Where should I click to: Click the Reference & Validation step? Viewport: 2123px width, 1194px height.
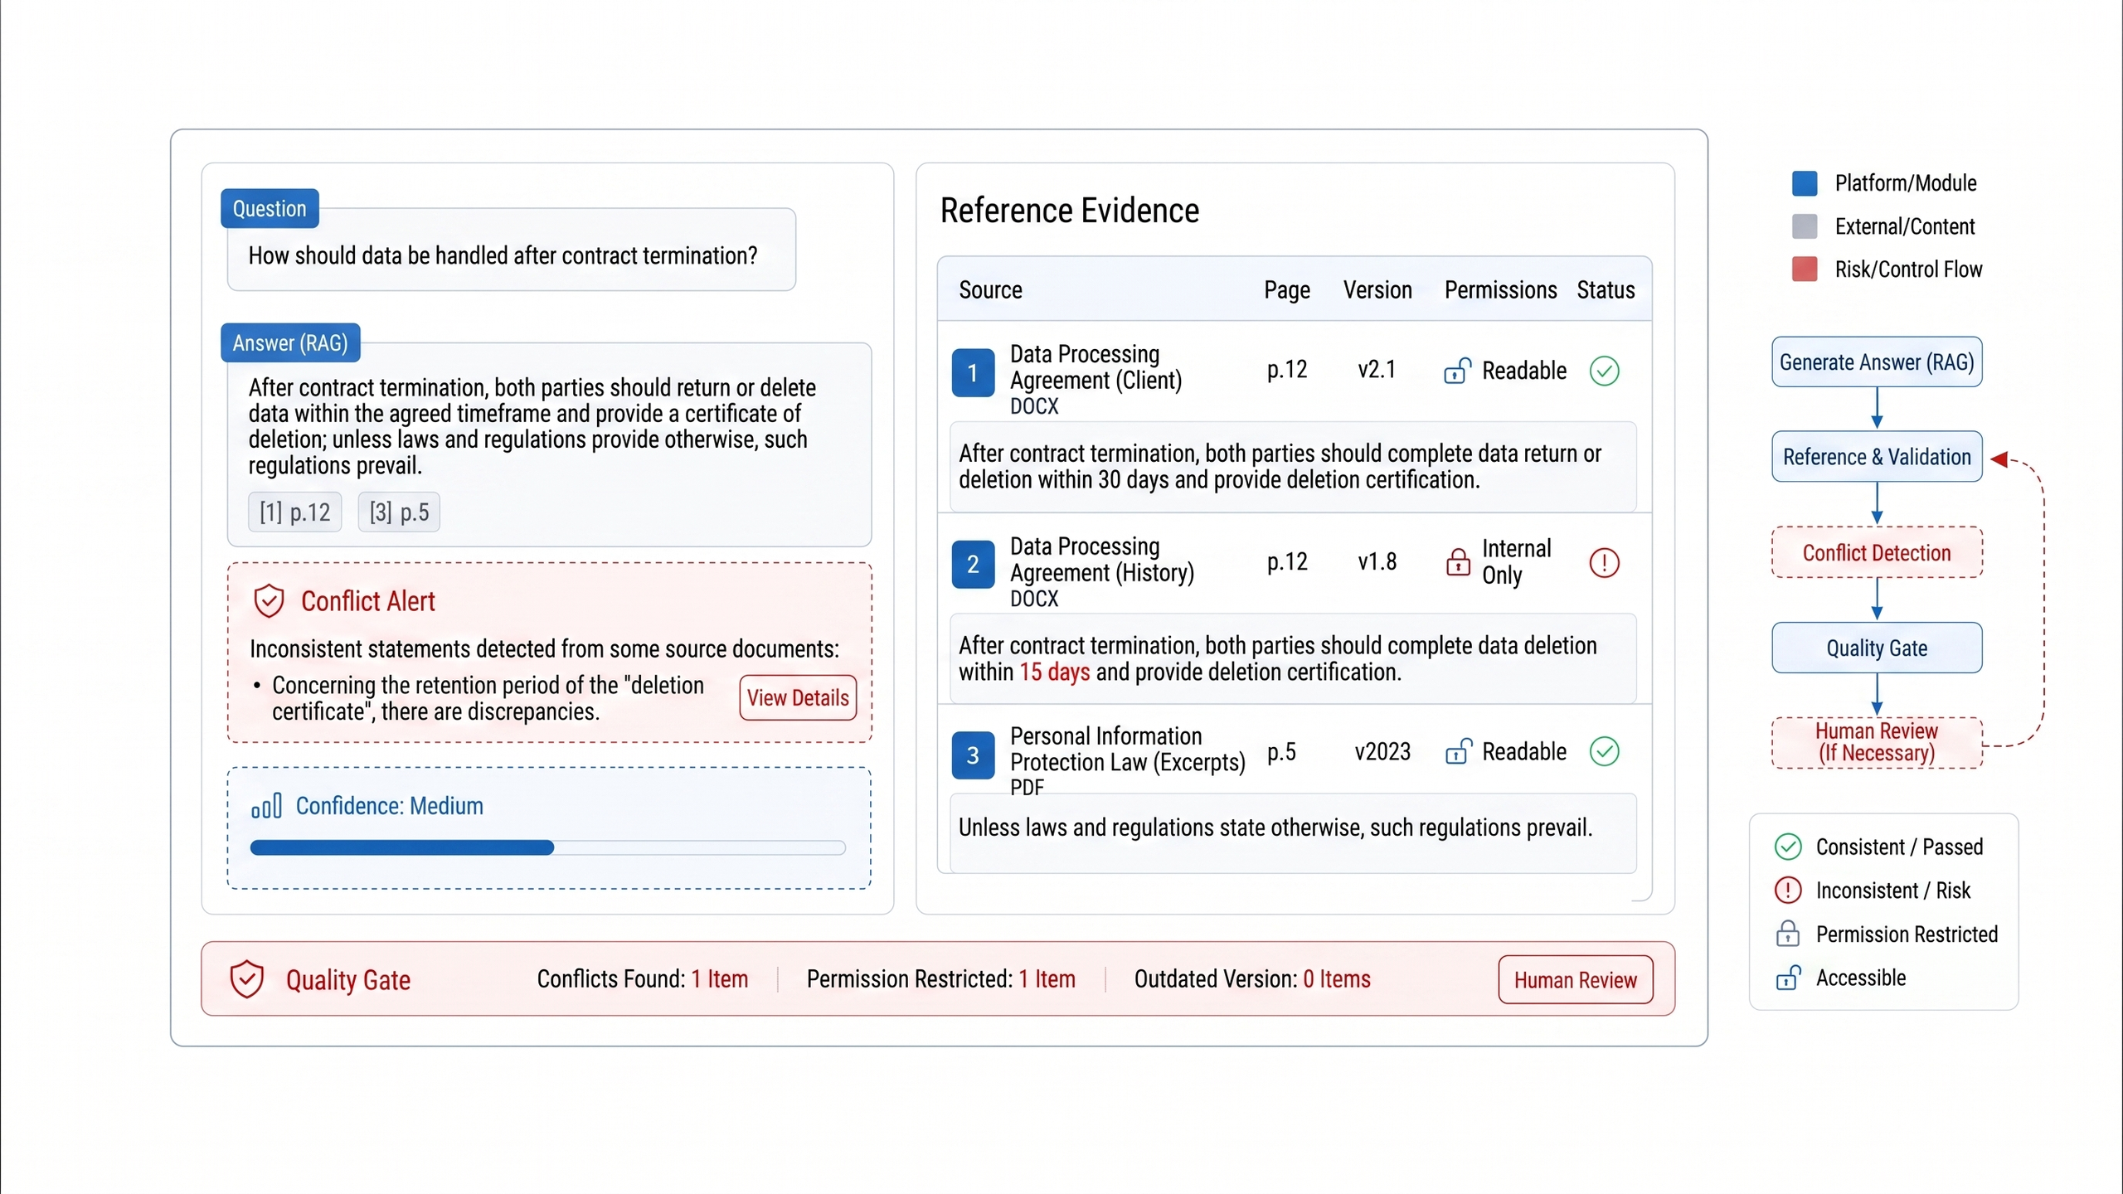point(1877,457)
